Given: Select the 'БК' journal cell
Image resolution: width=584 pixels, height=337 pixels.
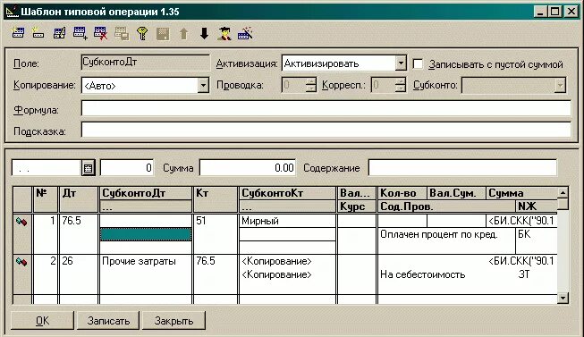Looking at the screenshot, I should click(537, 241).
